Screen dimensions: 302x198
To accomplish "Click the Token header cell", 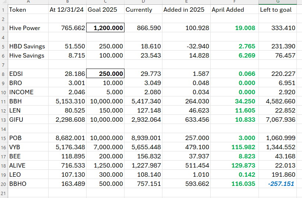I will [x=28, y=10].
